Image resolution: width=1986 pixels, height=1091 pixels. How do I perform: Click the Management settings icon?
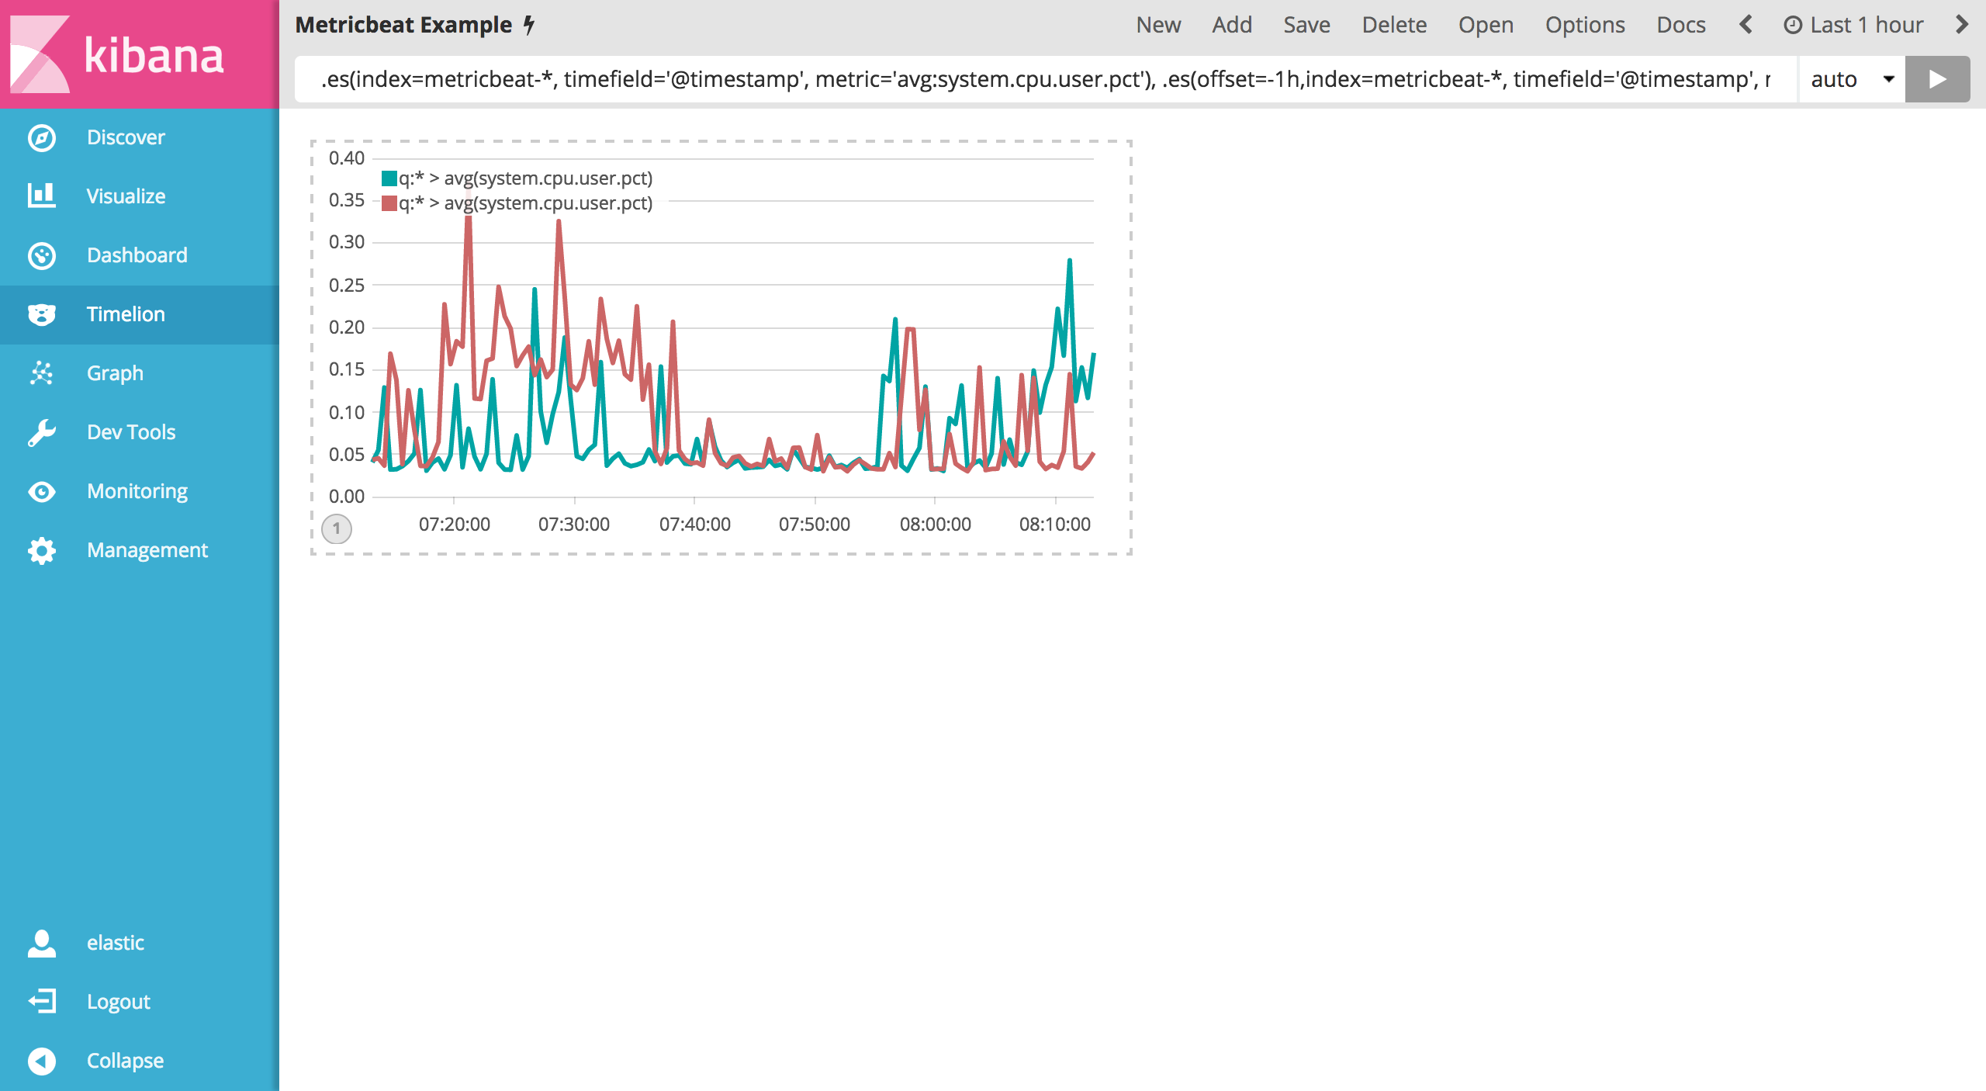tap(40, 549)
